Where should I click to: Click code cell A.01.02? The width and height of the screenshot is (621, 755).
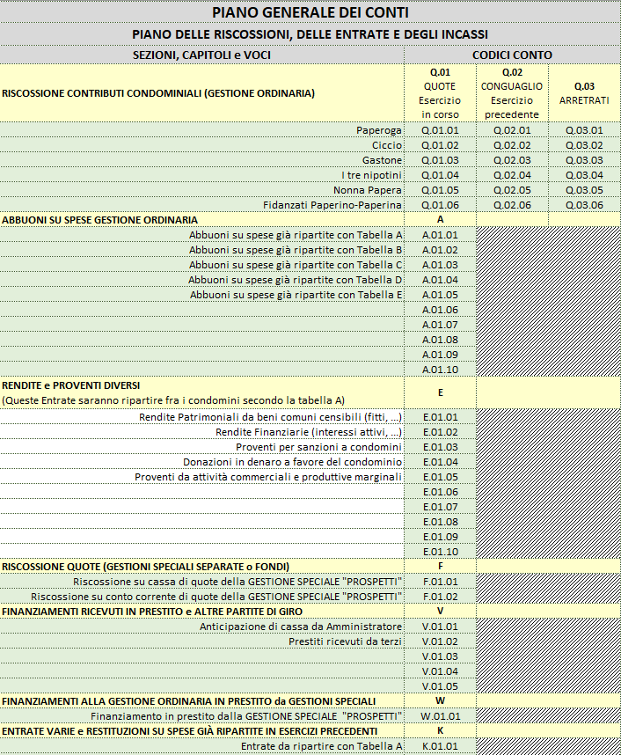440,249
